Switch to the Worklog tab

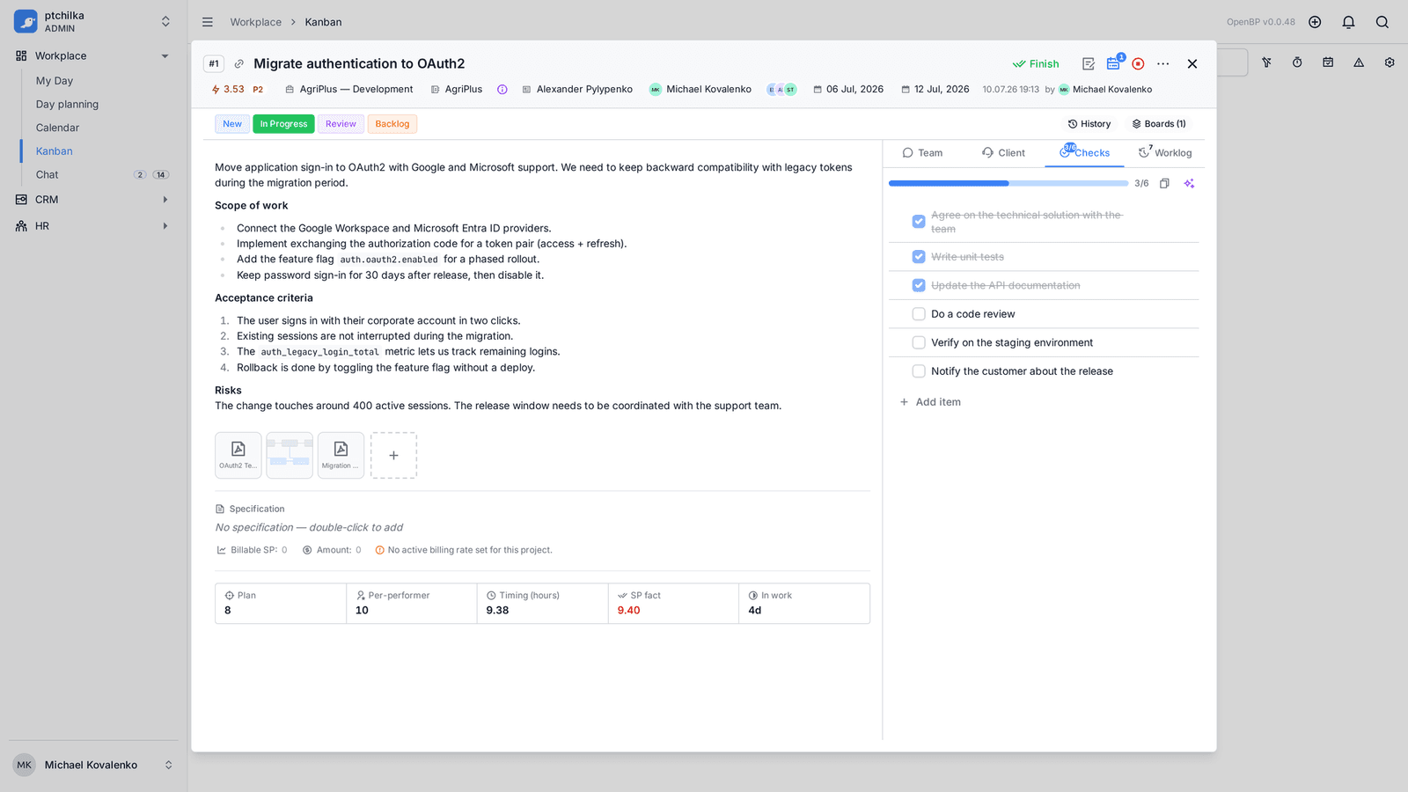[x=1165, y=153]
